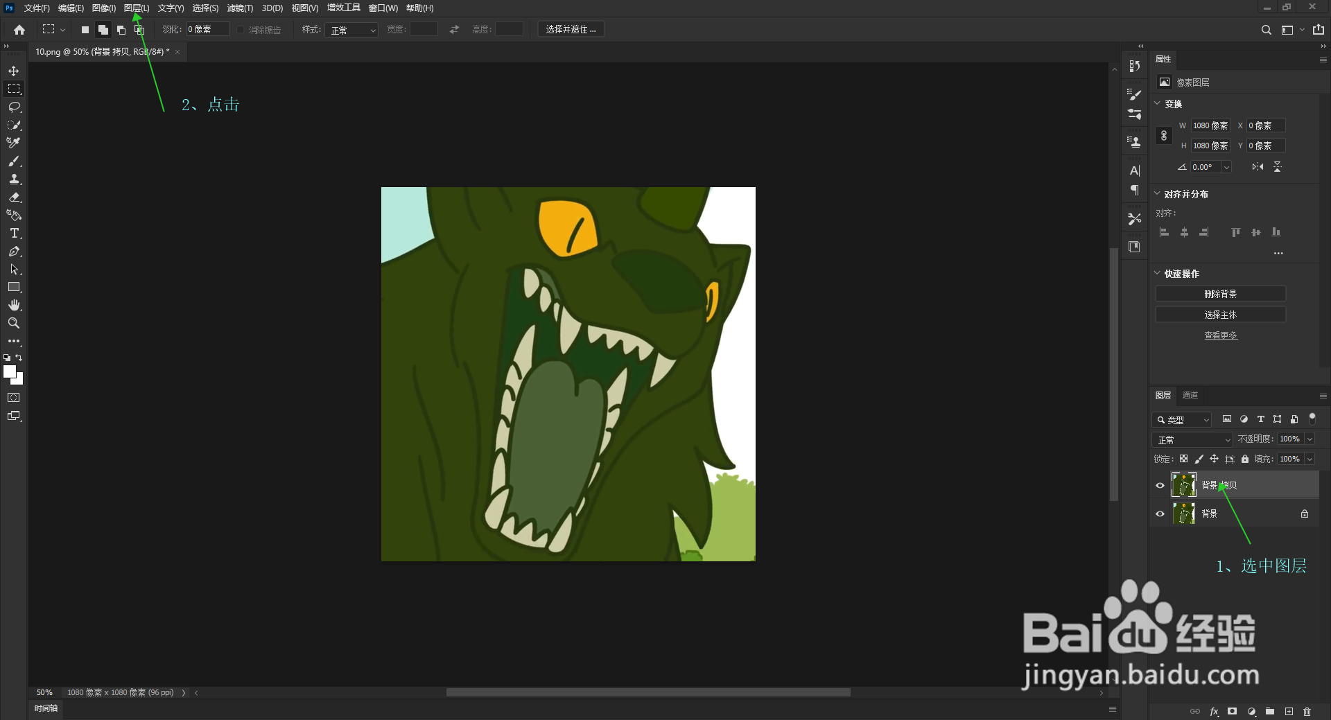Open the Share icon at top right

coord(1319,29)
